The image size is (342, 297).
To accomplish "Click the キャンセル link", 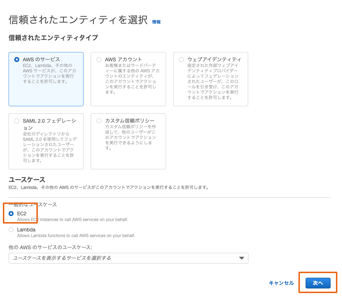I will point(281,283).
